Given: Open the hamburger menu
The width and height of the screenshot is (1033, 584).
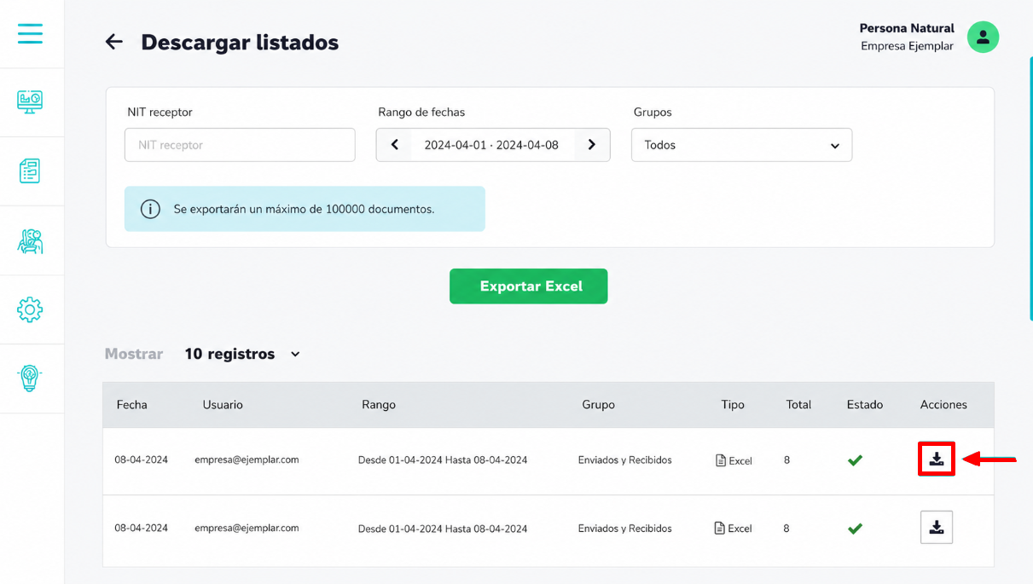Looking at the screenshot, I should point(30,33).
